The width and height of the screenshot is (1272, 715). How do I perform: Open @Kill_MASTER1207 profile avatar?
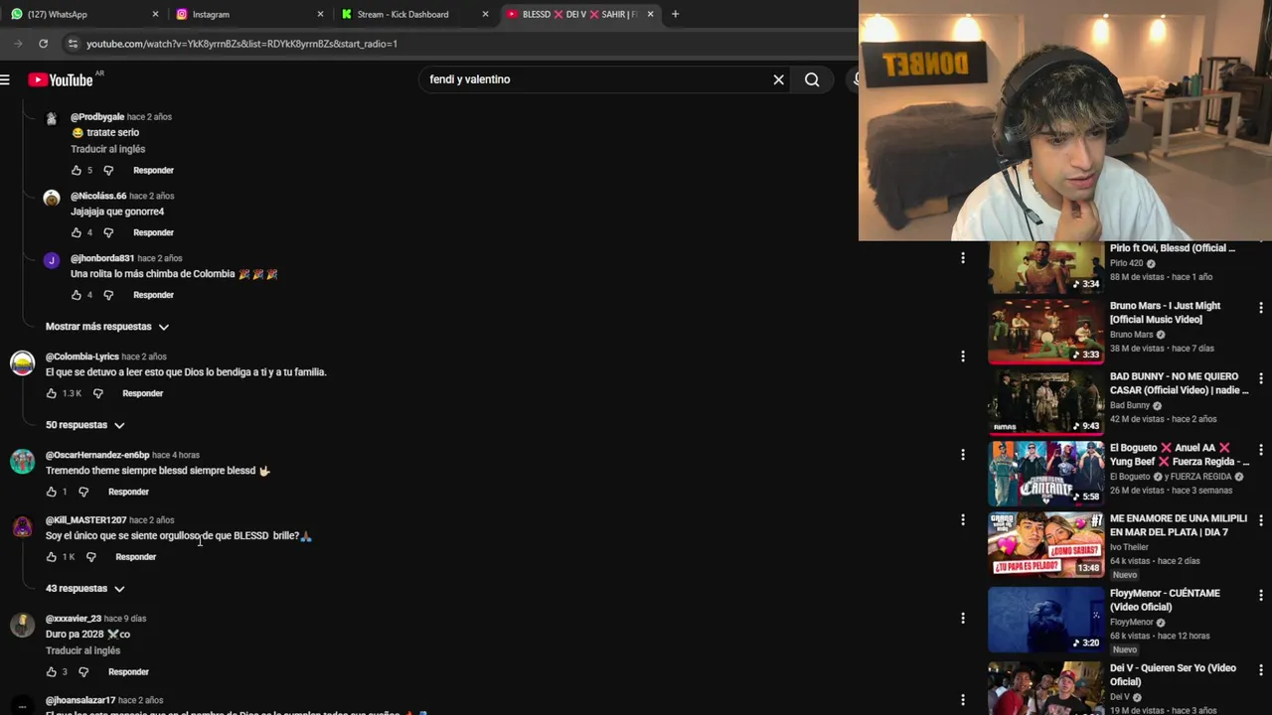coord(22,527)
